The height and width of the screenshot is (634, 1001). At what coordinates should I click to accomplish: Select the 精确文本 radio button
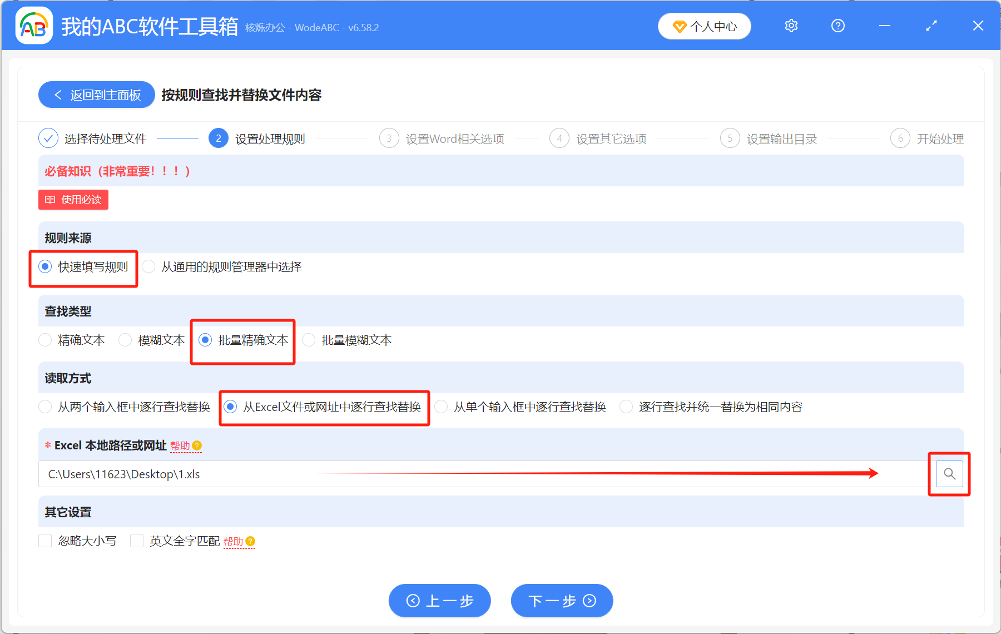(45, 340)
